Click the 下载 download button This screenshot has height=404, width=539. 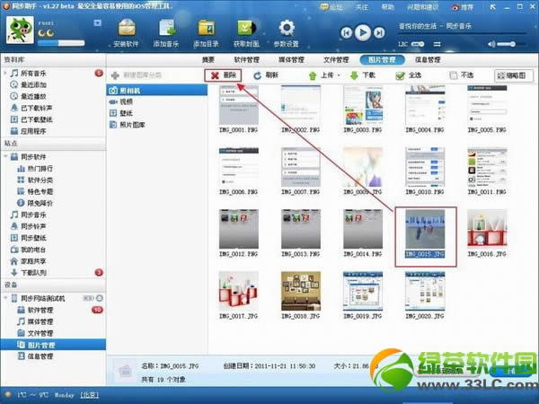pos(363,75)
